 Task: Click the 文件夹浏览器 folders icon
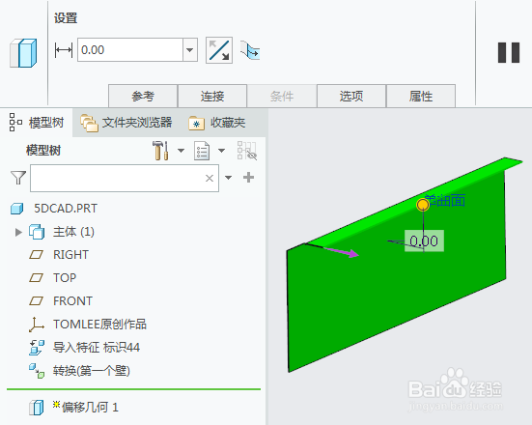89,123
